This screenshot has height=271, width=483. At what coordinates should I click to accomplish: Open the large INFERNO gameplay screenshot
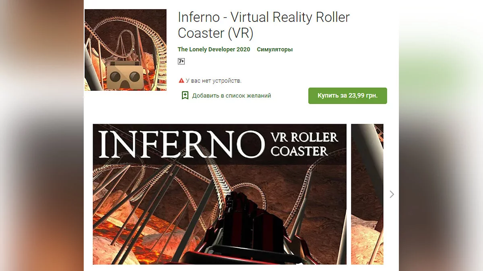[220, 194]
